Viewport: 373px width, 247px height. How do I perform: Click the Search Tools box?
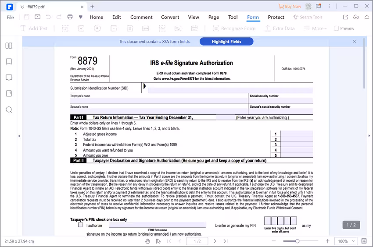coord(308,17)
